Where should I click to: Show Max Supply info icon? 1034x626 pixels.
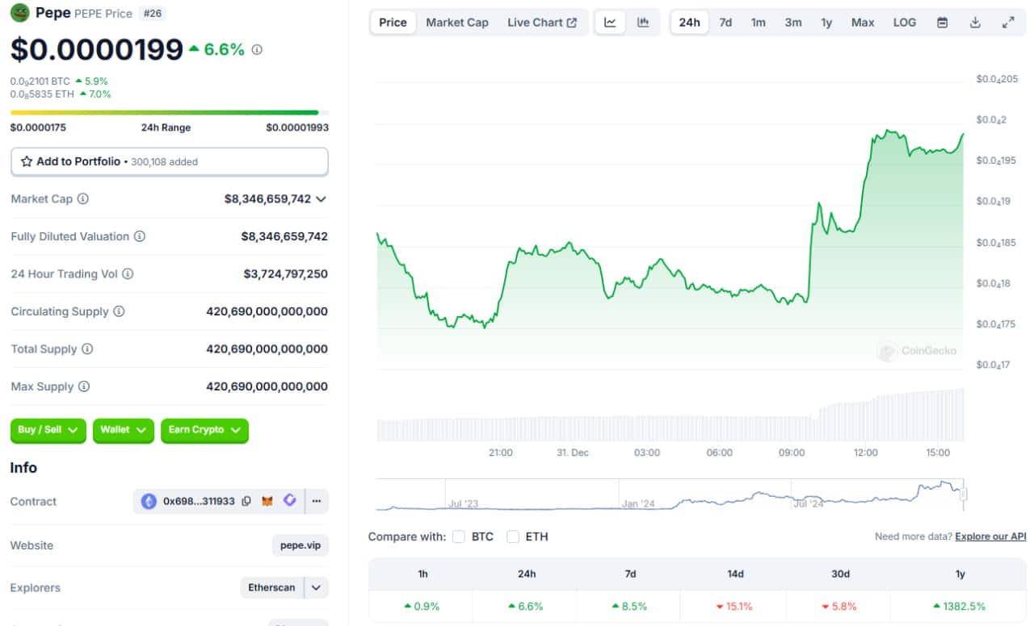[x=84, y=387]
